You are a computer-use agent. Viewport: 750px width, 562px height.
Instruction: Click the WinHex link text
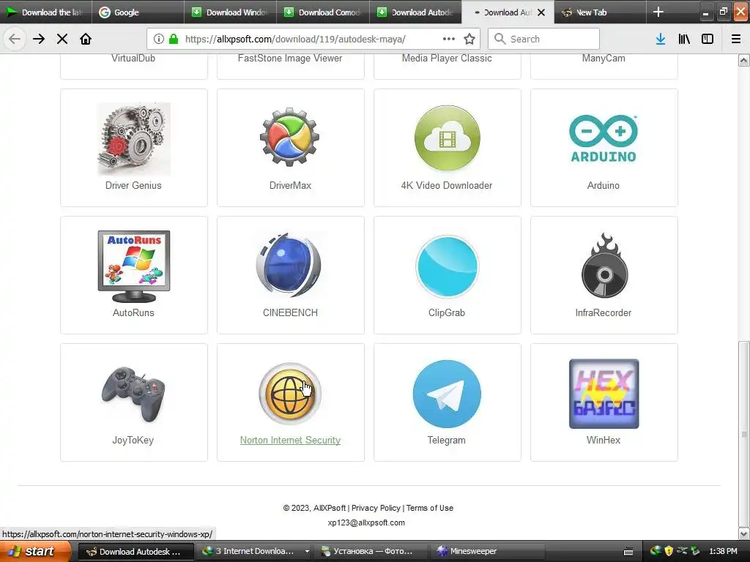[604, 440]
